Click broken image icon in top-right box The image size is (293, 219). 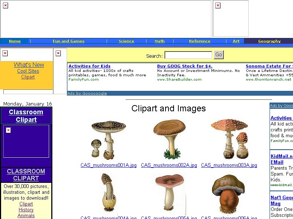tap(218, 5)
